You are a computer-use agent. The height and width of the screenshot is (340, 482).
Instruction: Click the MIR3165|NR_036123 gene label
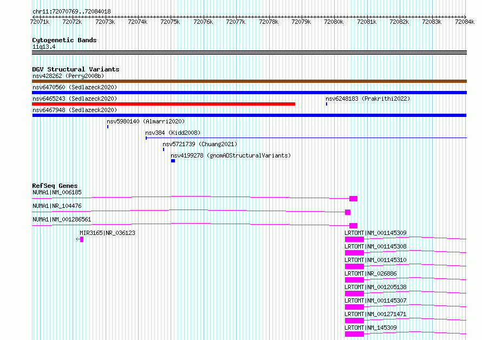pyautogui.click(x=107, y=233)
